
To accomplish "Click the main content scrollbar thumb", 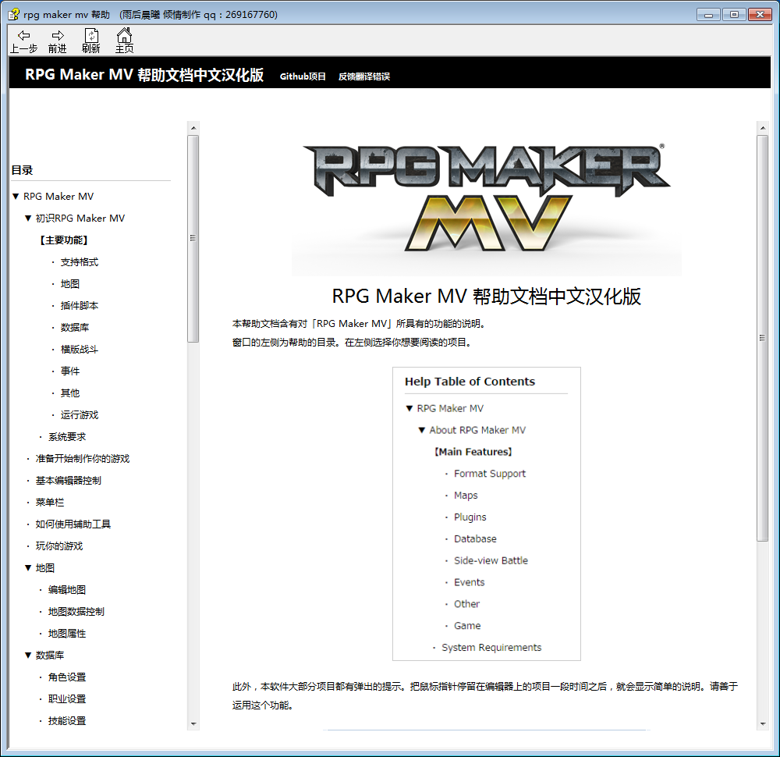I will pos(762,339).
